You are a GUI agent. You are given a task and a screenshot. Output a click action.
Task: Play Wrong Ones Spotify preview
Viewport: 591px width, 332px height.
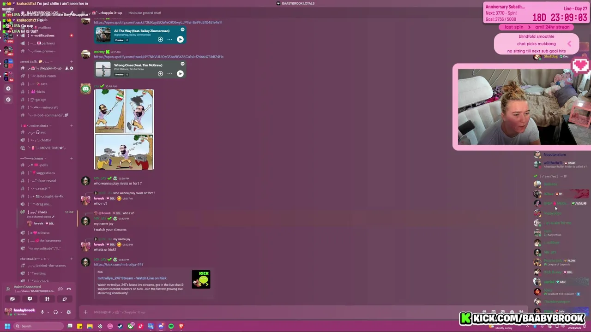pyautogui.click(x=180, y=74)
